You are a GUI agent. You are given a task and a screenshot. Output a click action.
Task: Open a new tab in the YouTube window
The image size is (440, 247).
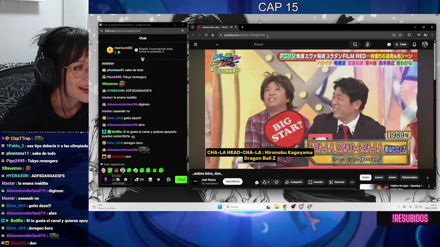pyautogui.click(x=242, y=27)
